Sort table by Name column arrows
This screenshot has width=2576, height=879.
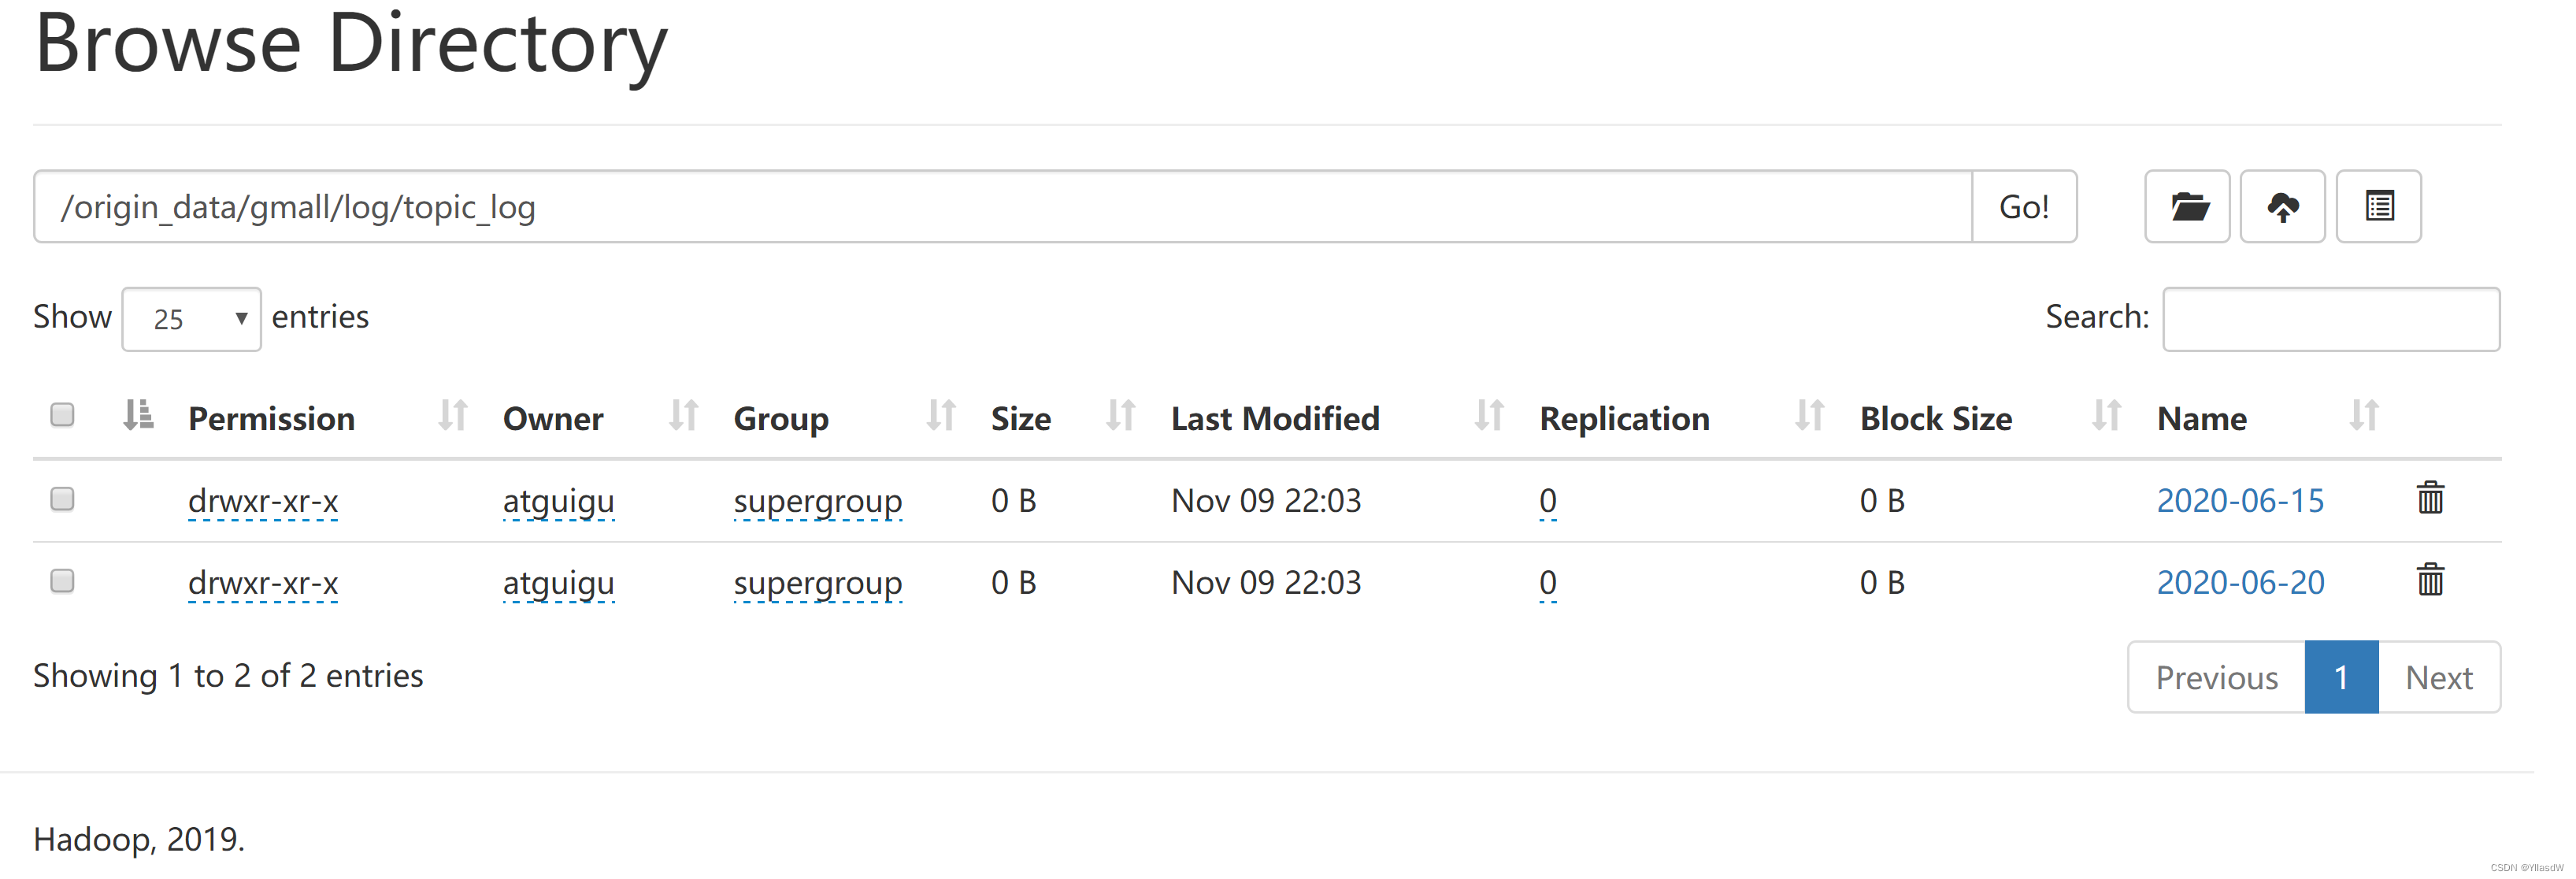2363,415
